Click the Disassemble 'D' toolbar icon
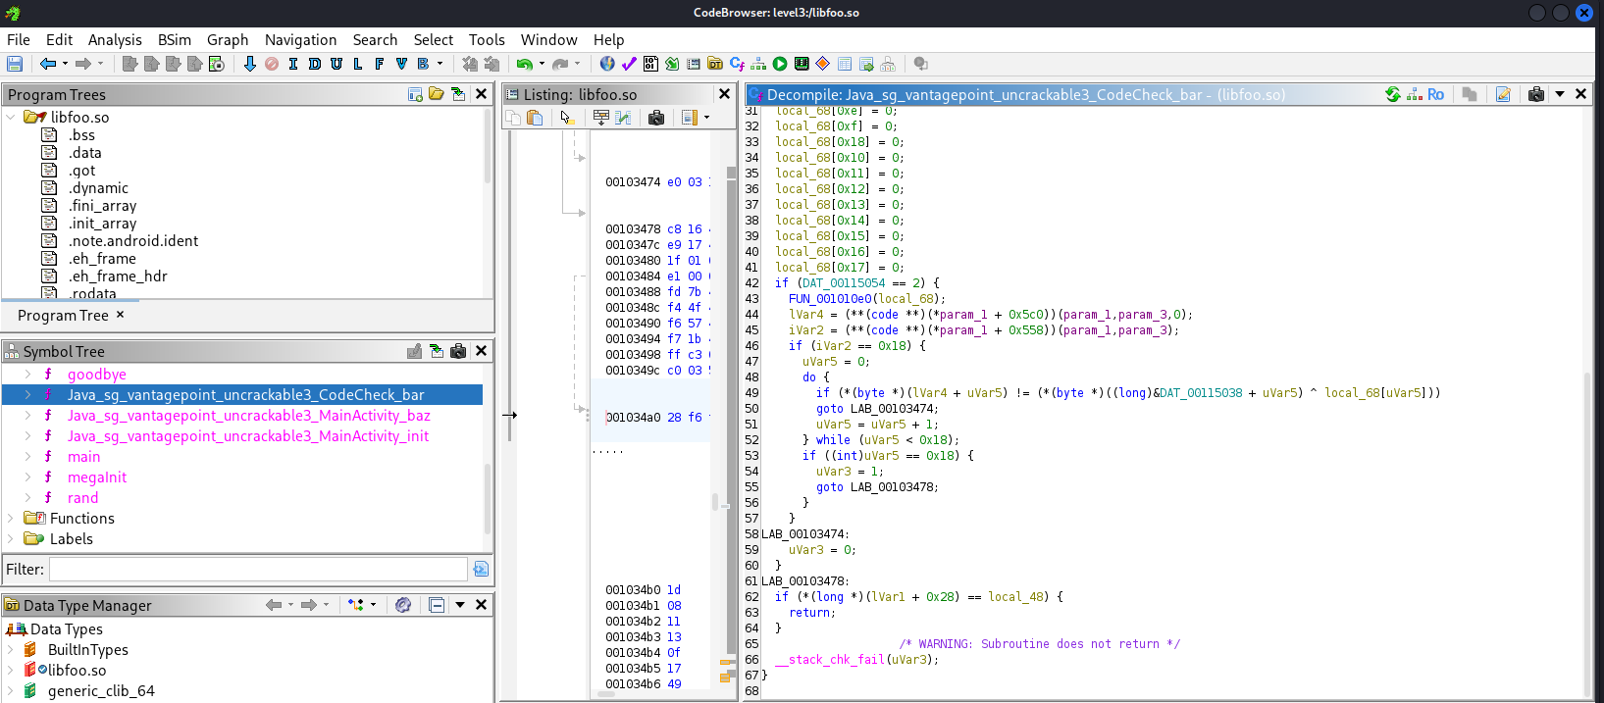1604x703 pixels. tap(314, 64)
